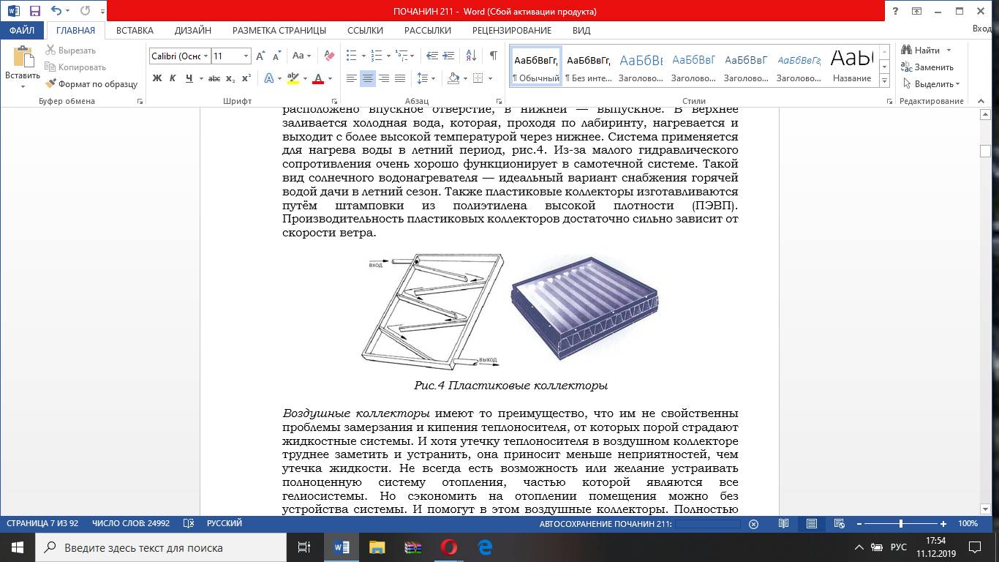
Task: Click the Redo arrow in Quick Access
Action: [x=85, y=12]
